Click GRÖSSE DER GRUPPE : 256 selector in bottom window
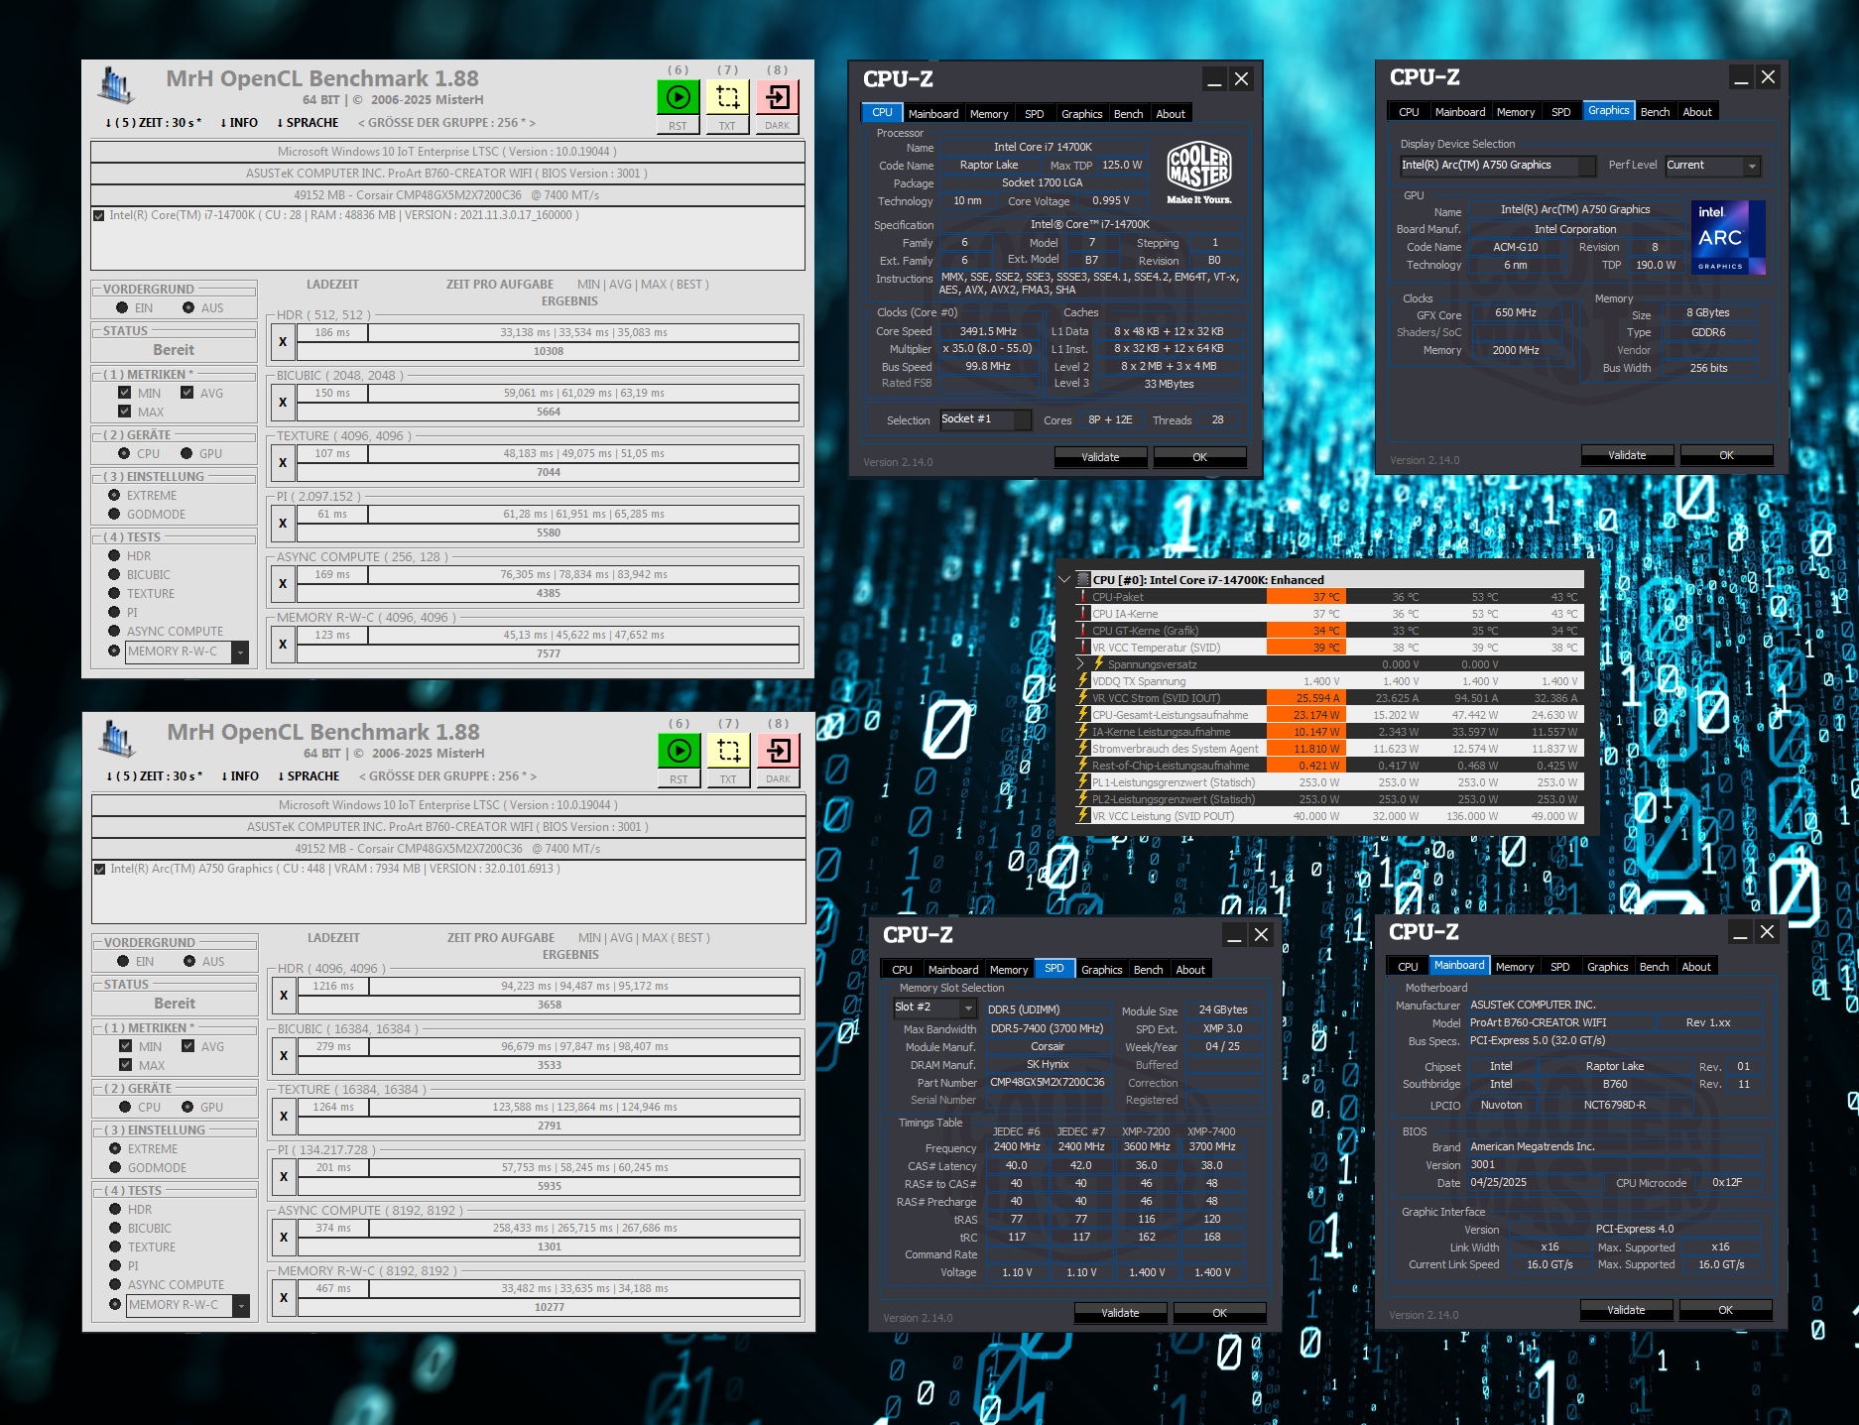 (x=447, y=776)
